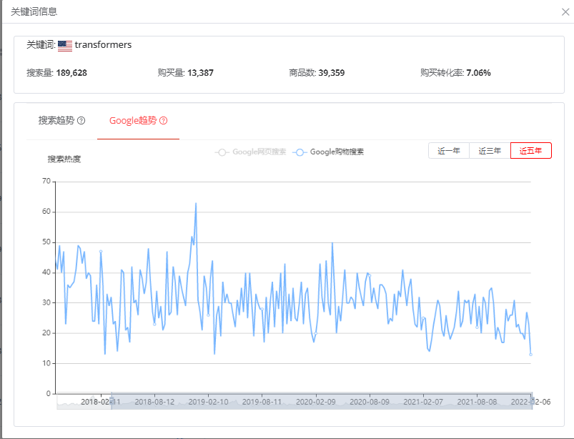Click the Google网页搜索 legend circle marker
The width and height of the screenshot is (574, 439).
coord(222,152)
